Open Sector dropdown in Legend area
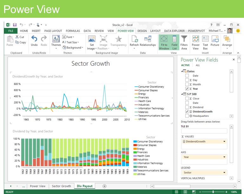Screen dimensions: 244x194 click(224, 172)
